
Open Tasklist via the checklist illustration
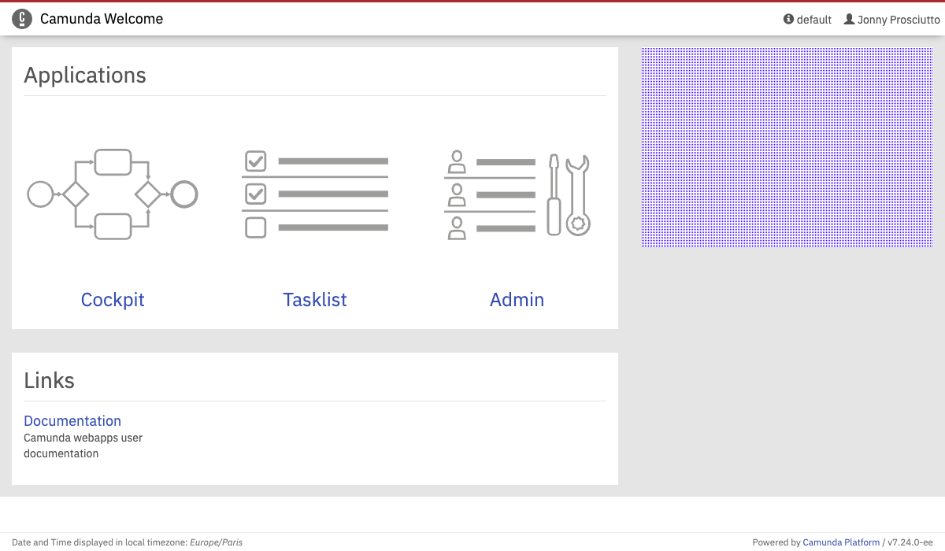pos(315,194)
